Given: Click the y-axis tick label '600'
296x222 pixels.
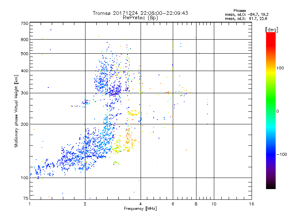Looking at the screenshot, I should 24,40.
